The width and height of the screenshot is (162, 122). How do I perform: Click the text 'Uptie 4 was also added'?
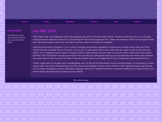coord(78,58)
